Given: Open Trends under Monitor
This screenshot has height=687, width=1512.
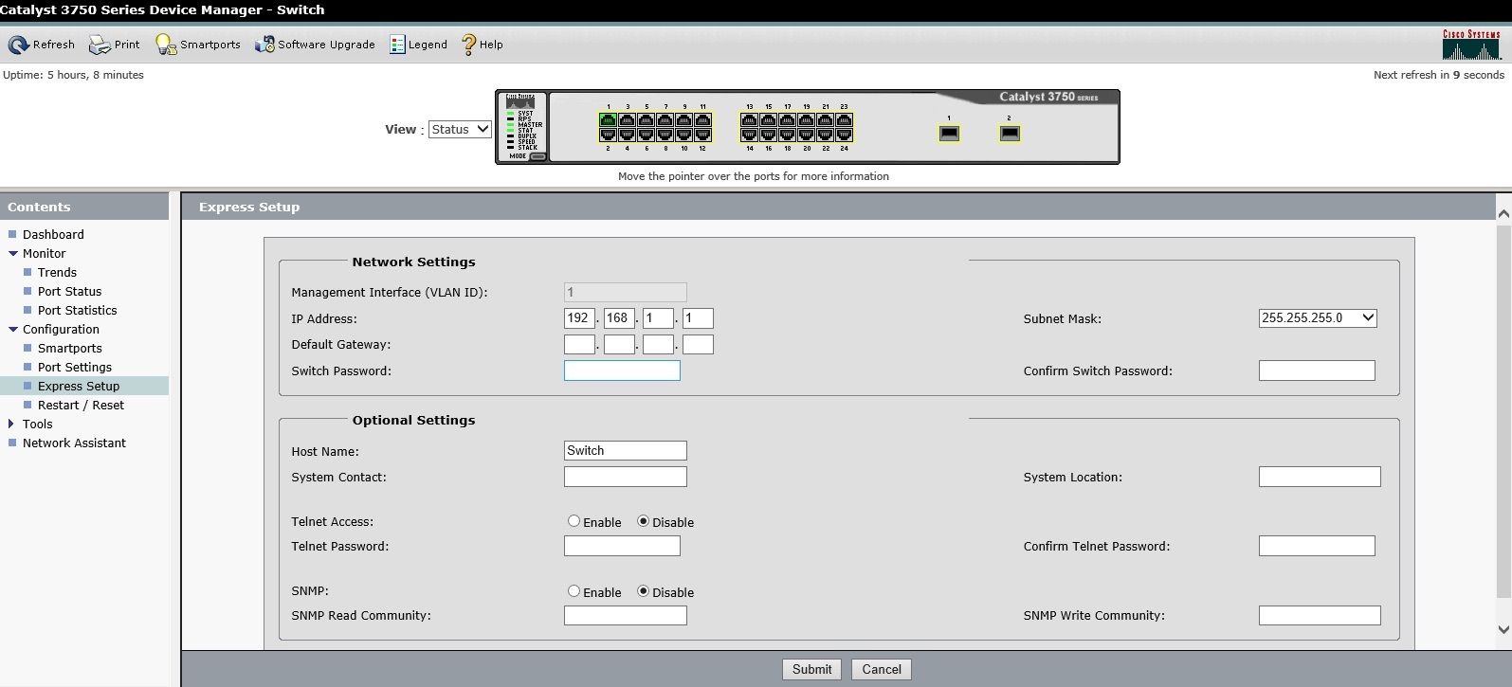Looking at the screenshot, I should pyautogui.click(x=57, y=272).
